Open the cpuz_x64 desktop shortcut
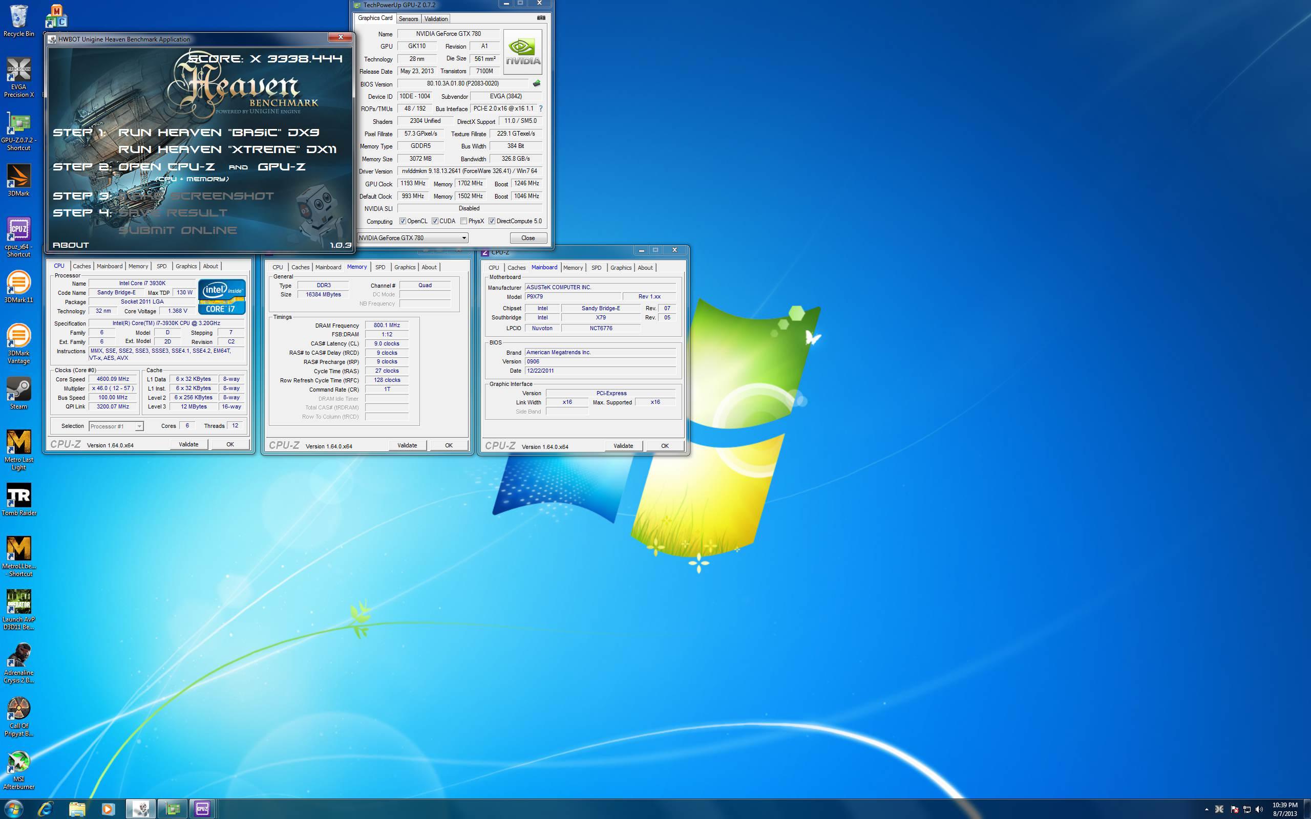Image resolution: width=1311 pixels, height=819 pixels. [x=18, y=237]
